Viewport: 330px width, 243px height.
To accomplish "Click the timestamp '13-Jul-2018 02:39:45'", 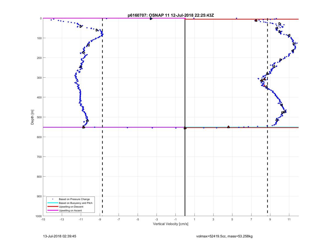I will click(60, 236).
